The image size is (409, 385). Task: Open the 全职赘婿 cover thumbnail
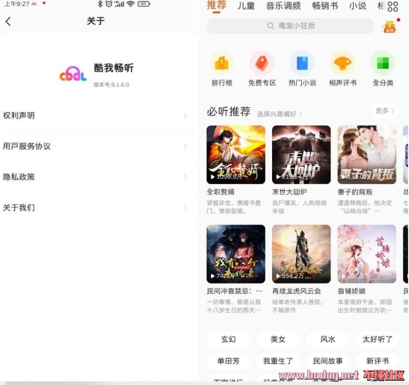[236, 155]
